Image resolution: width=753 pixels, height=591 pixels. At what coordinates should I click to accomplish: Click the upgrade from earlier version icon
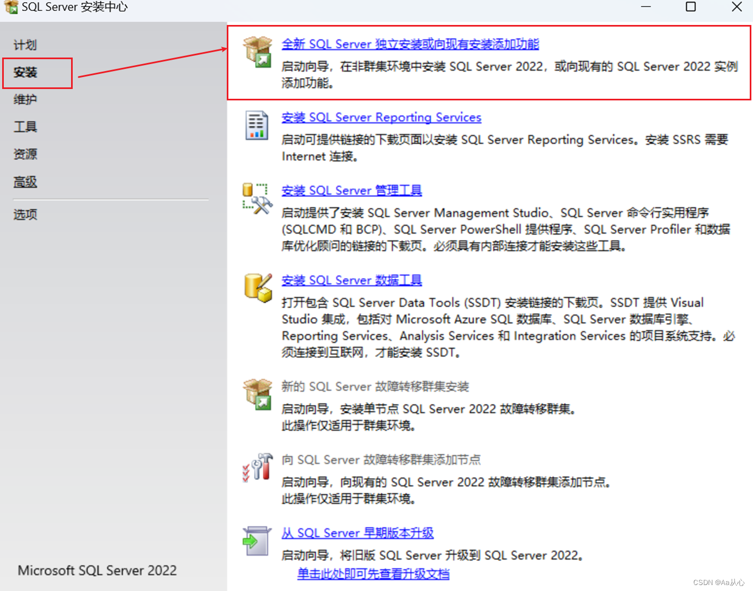[257, 541]
